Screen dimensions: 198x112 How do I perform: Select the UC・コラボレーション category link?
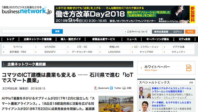pos(146,47)
